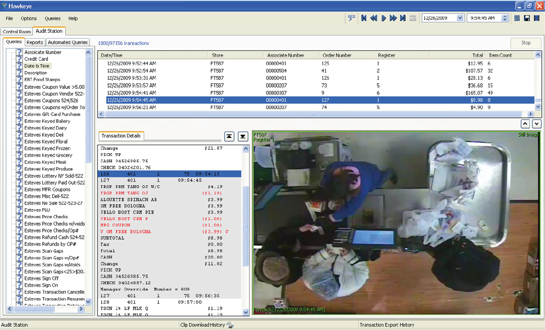The image size is (545, 330).
Task: Select the Esteves MFR Coupons query
Action: click(47, 190)
